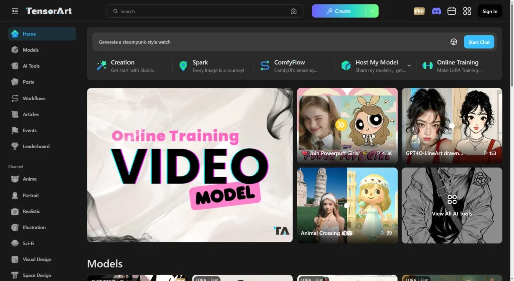The height and width of the screenshot is (281, 514).
Task: Select Home in the sidebar
Action: (x=42, y=34)
